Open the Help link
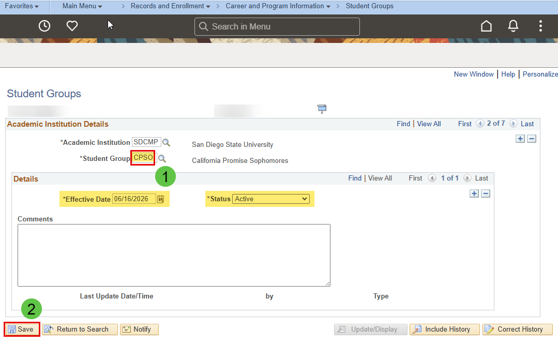 [508, 74]
